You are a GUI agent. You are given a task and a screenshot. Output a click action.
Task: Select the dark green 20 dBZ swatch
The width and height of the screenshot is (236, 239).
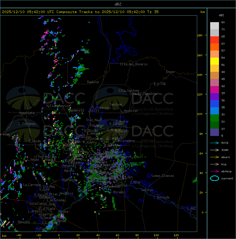pos(214,125)
